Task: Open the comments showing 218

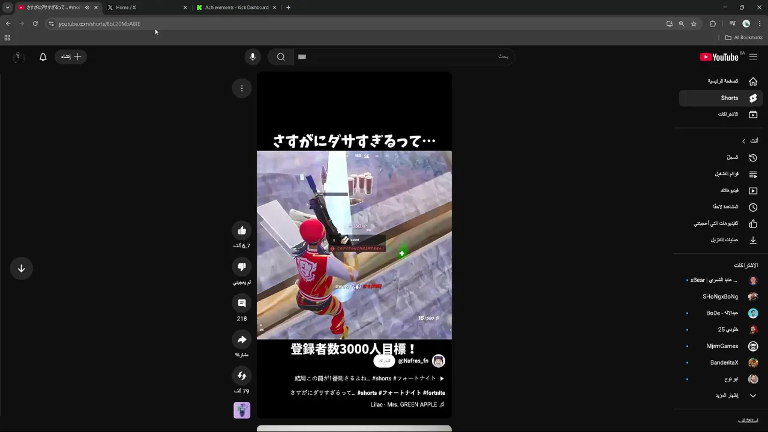Action: (242, 303)
